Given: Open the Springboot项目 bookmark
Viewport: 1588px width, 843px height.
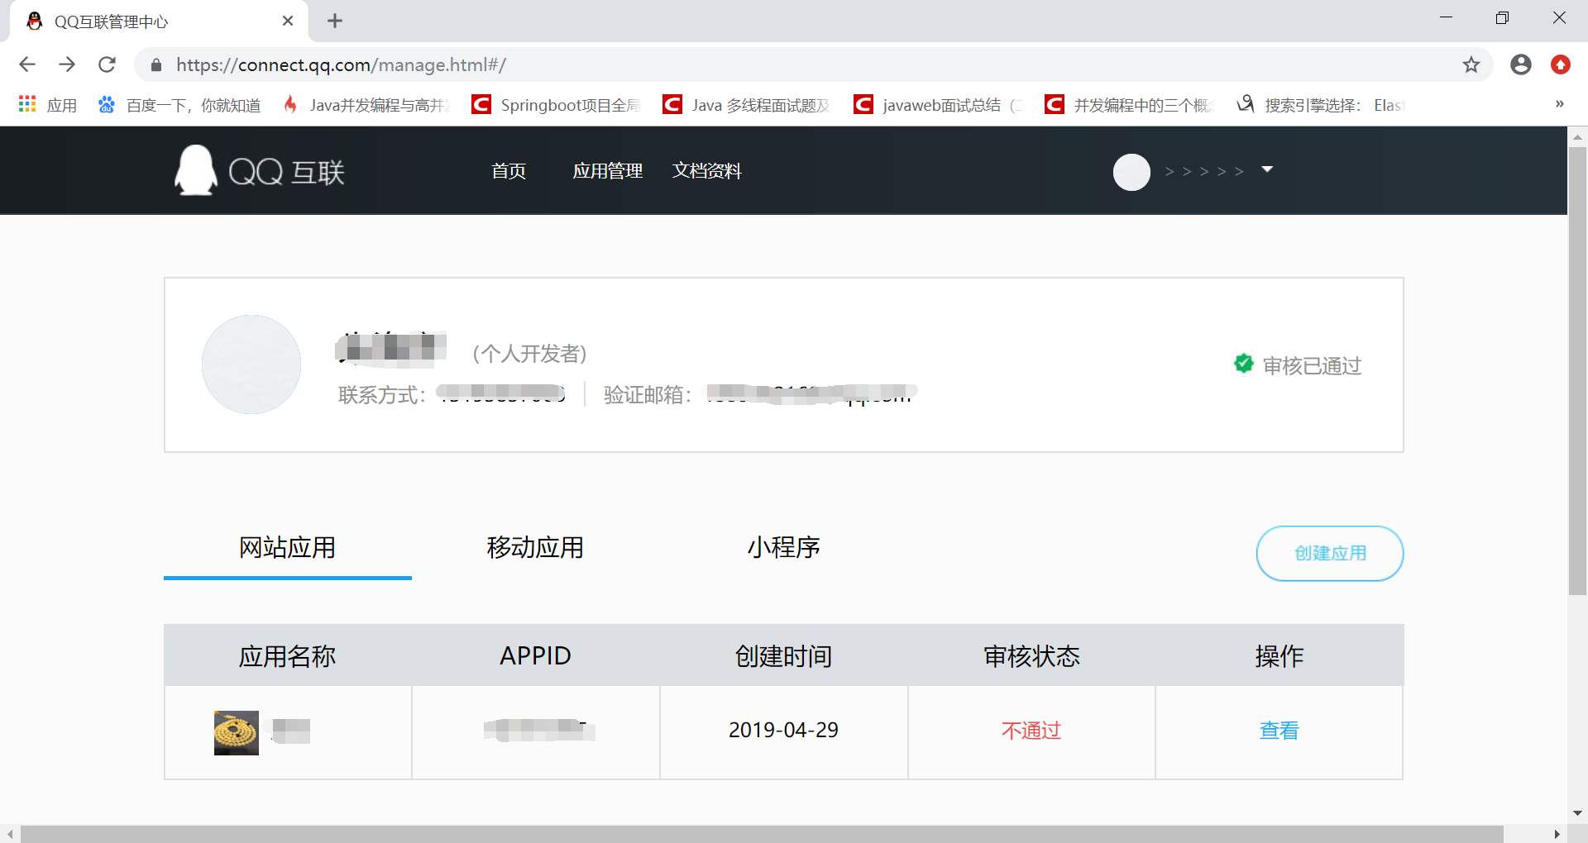Looking at the screenshot, I should point(557,105).
